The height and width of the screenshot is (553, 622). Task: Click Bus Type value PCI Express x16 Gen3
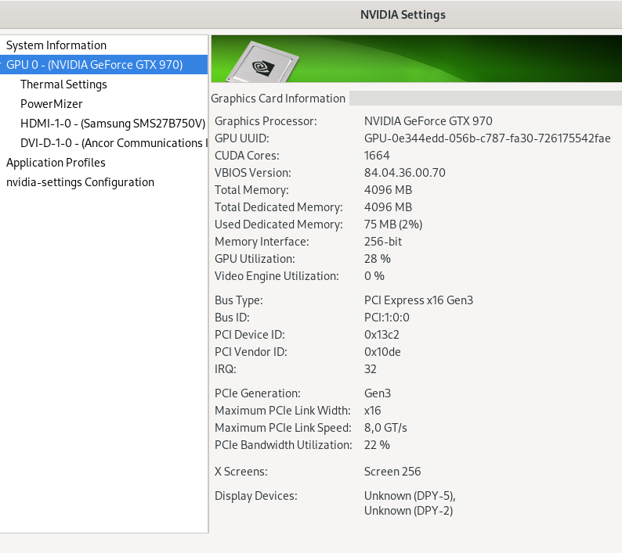click(418, 300)
